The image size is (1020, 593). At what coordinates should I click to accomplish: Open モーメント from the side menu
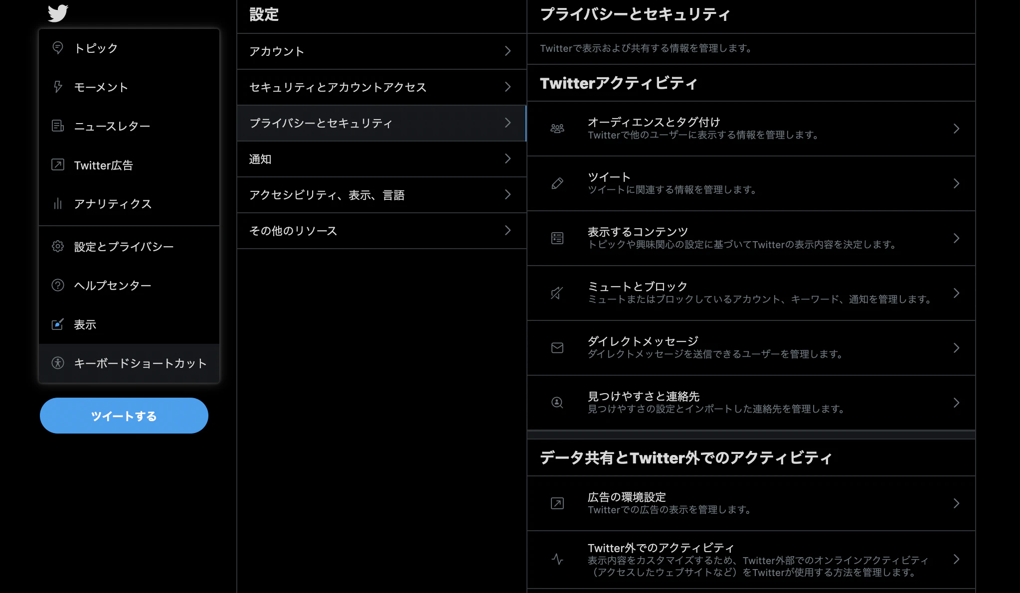pyautogui.click(x=129, y=87)
